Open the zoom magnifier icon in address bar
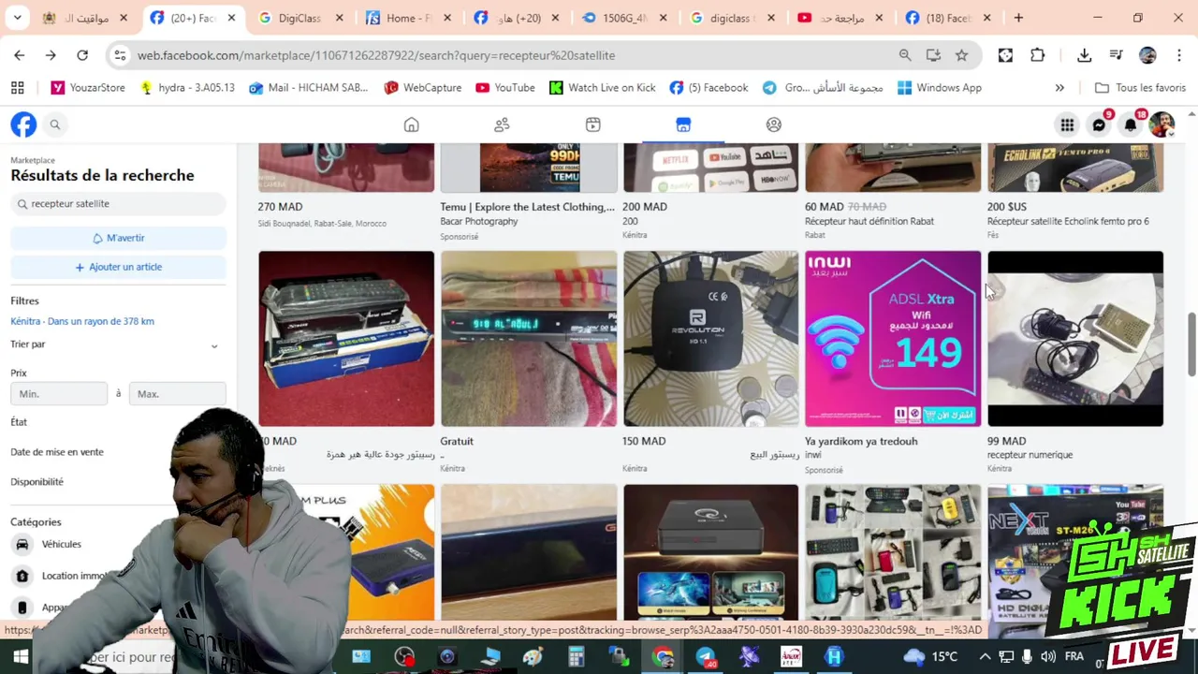 (x=905, y=55)
